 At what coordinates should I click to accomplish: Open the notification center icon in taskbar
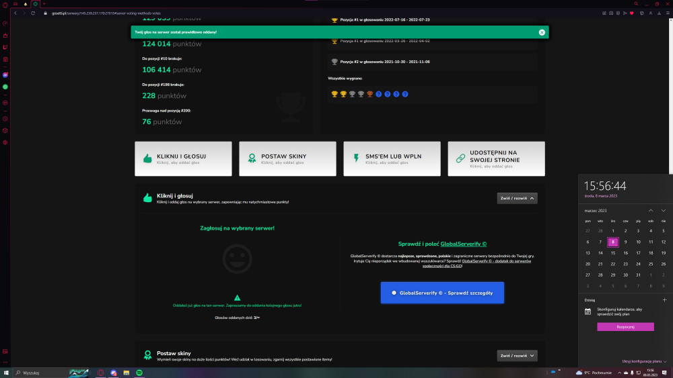tap(664, 373)
